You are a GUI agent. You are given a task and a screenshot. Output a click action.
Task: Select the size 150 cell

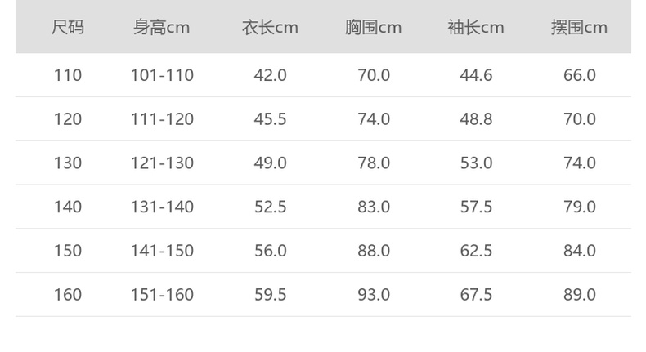click(68, 251)
